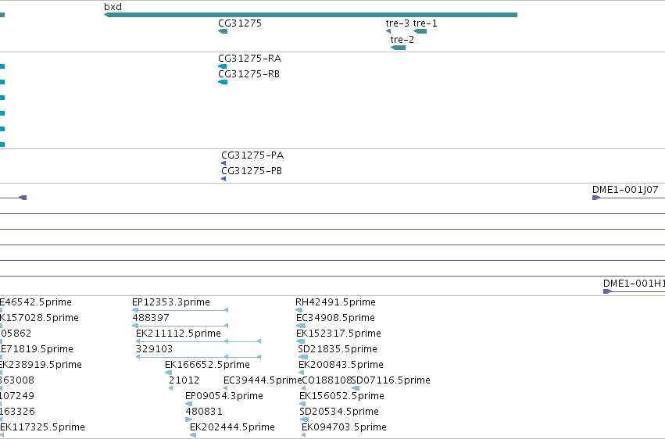Click the EK238919.5prime label
The height and width of the screenshot is (439, 665).
point(41,365)
